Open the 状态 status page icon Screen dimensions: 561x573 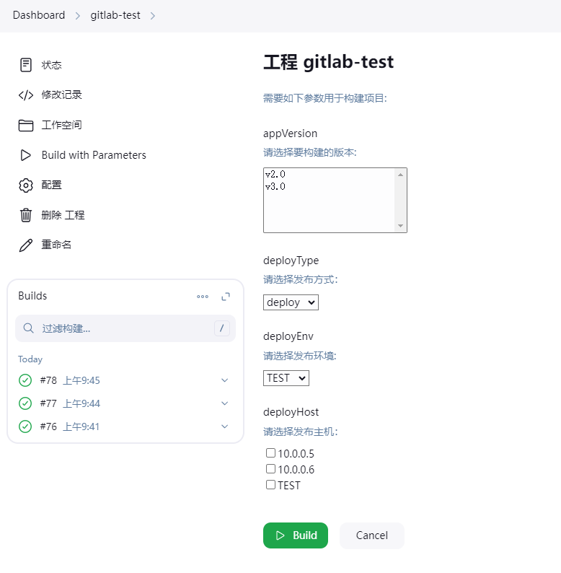(25, 65)
